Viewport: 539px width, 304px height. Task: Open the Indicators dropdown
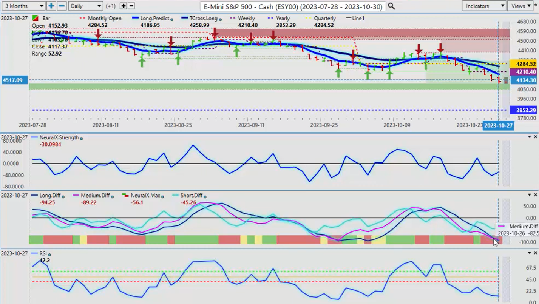tap(484, 6)
